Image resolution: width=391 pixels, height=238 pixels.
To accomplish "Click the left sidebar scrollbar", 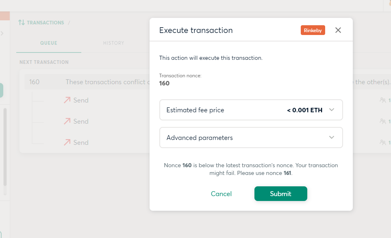I will coord(5,146).
